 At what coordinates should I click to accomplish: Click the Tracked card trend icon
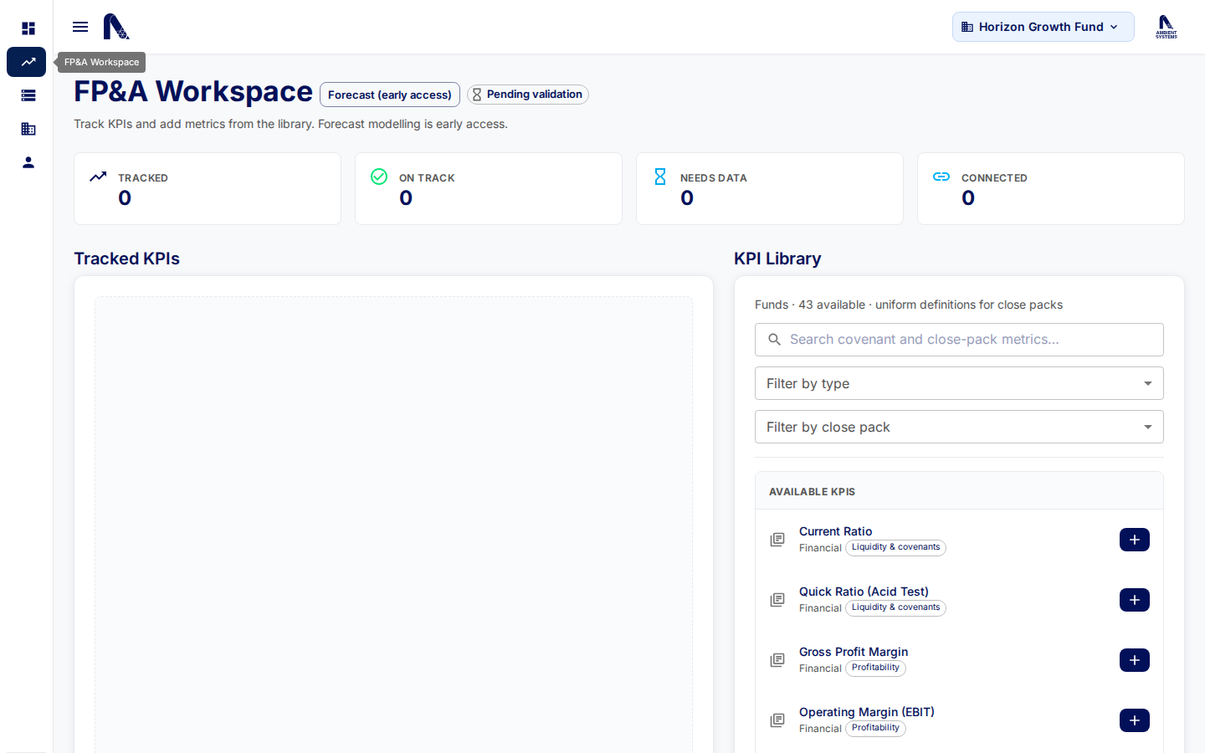[98, 177]
